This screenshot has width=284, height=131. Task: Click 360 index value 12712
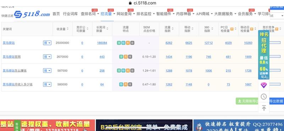click(x=208, y=43)
